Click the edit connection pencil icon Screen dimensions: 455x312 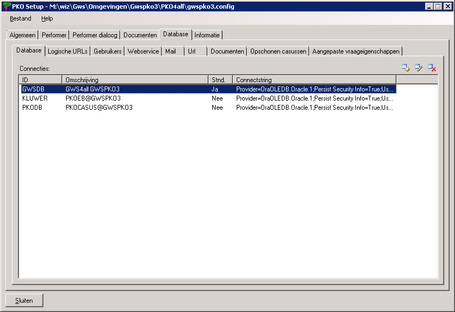coord(418,68)
